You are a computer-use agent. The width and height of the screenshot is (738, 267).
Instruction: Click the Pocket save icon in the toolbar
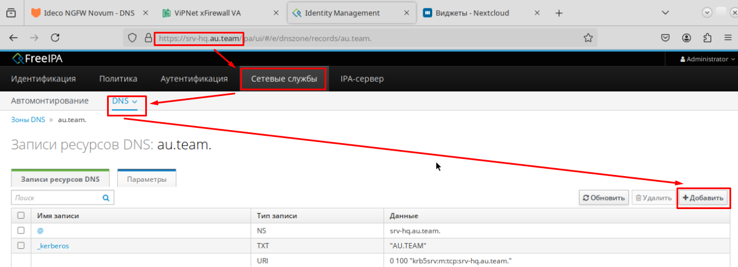tap(665, 37)
